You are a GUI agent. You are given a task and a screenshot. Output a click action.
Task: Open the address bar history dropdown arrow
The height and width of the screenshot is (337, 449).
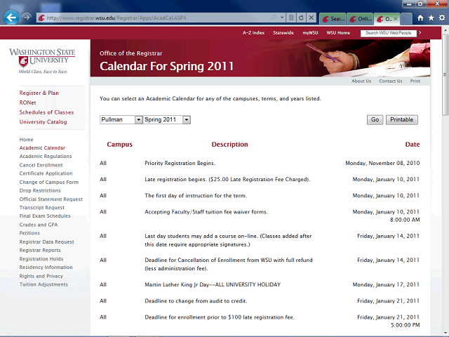click(x=282, y=18)
